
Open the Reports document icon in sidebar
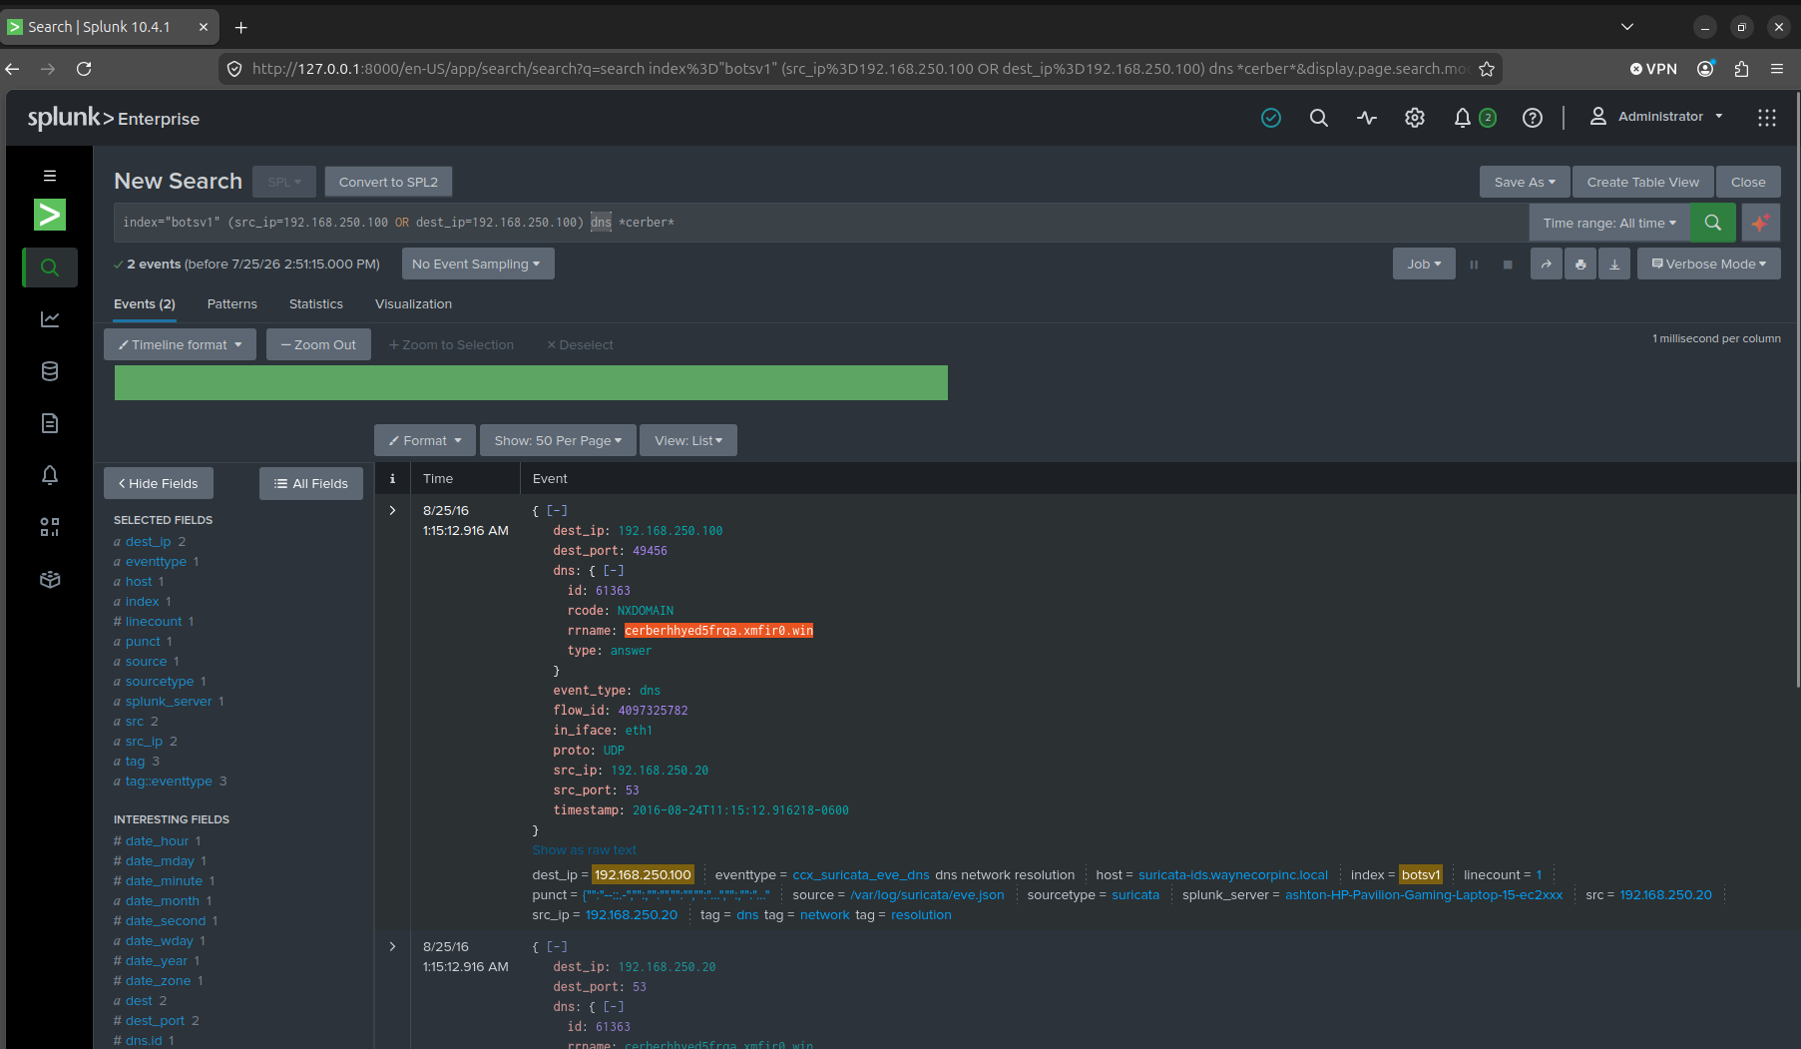coord(49,423)
